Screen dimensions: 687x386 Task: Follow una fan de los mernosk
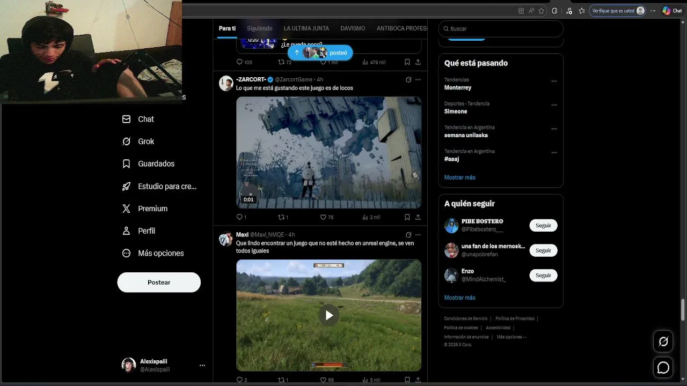543,250
